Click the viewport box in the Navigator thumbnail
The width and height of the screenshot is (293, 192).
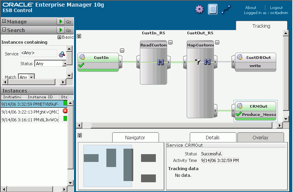108,165
